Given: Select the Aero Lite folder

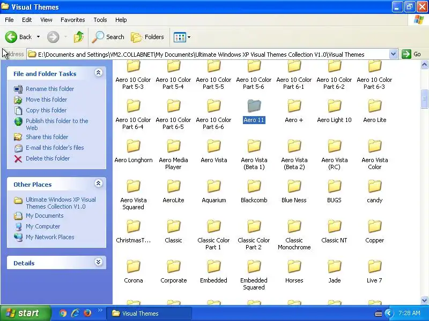Looking at the screenshot, I should tap(374, 112).
